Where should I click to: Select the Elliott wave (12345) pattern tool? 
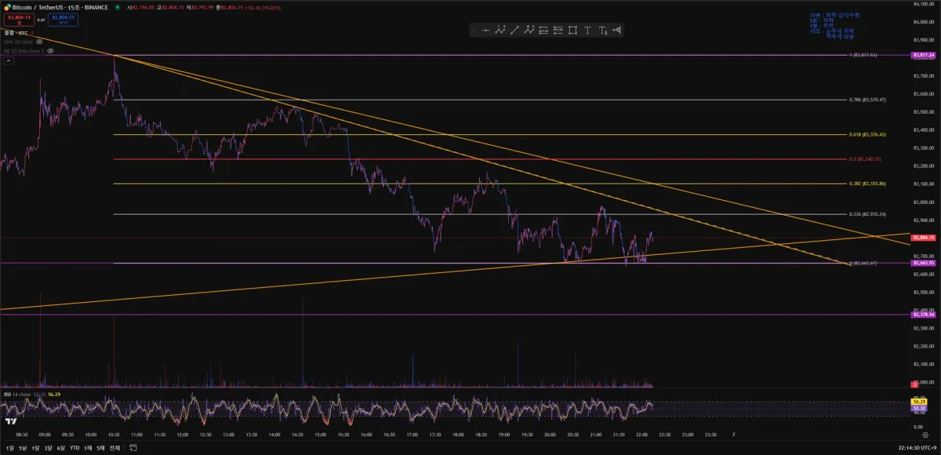point(500,30)
